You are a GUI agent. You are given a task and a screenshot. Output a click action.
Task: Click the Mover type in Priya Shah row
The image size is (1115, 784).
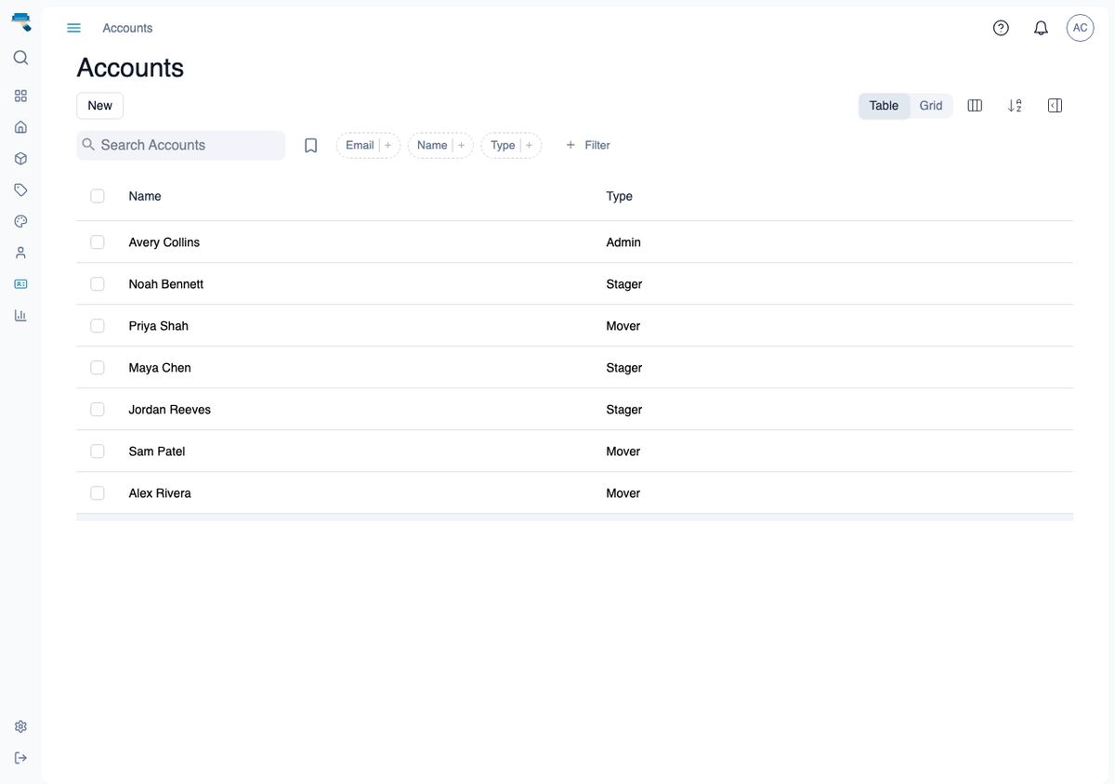(x=623, y=326)
